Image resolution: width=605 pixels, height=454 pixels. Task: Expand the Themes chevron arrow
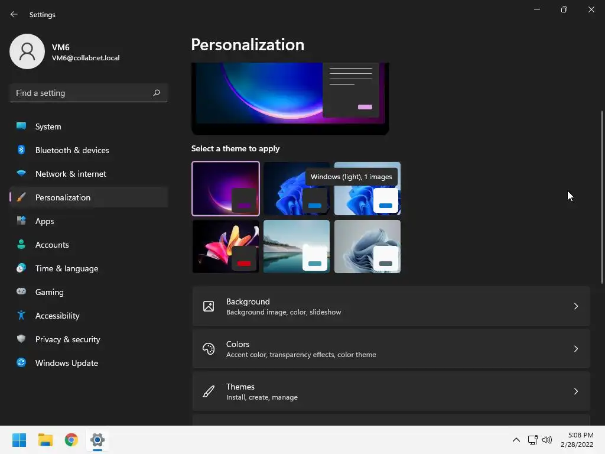(575, 391)
